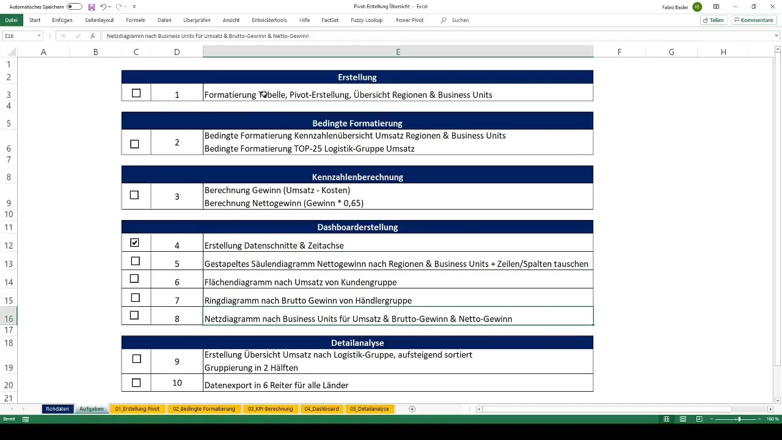Click the confirm entry checkmark in formula bar

(x=78, y=36)
